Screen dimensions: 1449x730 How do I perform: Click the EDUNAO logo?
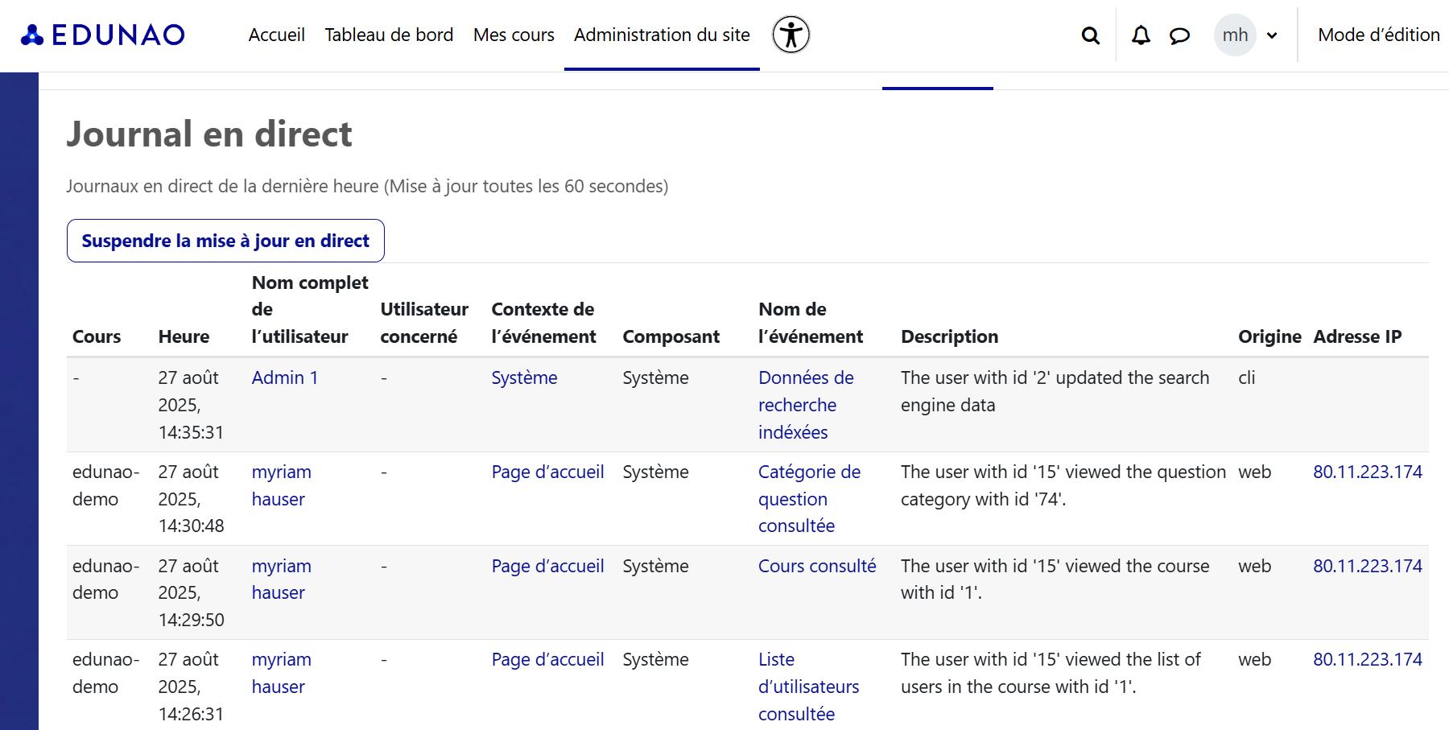[102, 35]
